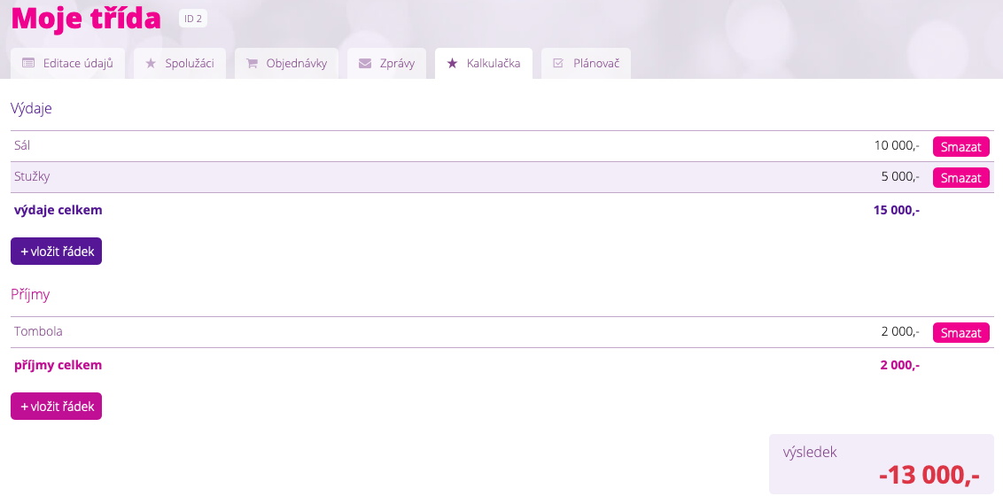
Task: Click the envelope icon on Zprávy tab
Action: (x=365, y=64)
